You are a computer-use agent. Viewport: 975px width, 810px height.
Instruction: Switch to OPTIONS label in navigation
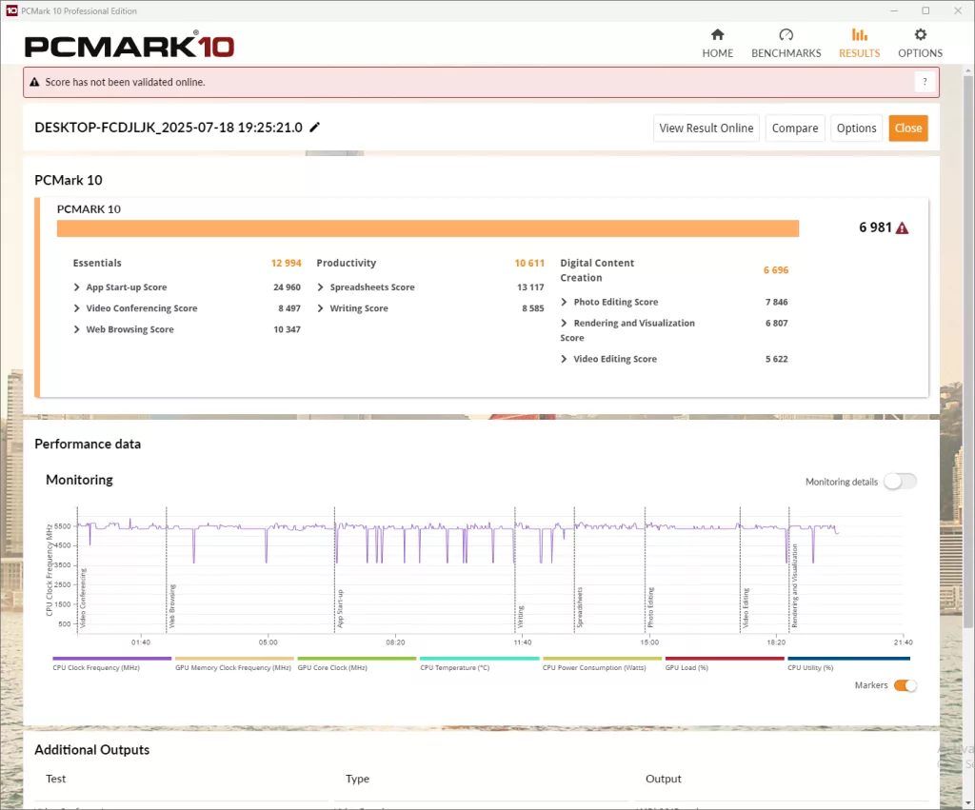pyautogui.click(x=921, y=53)
